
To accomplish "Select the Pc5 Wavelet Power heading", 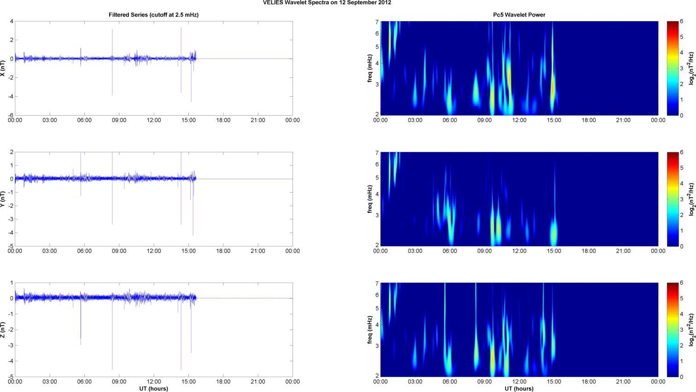I will (x=519, y=15).
